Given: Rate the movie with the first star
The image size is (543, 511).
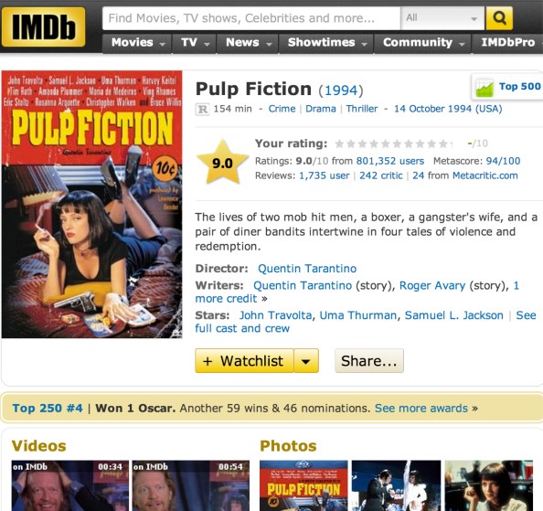Looking at the screenshot, I should [x=339, y=144].
